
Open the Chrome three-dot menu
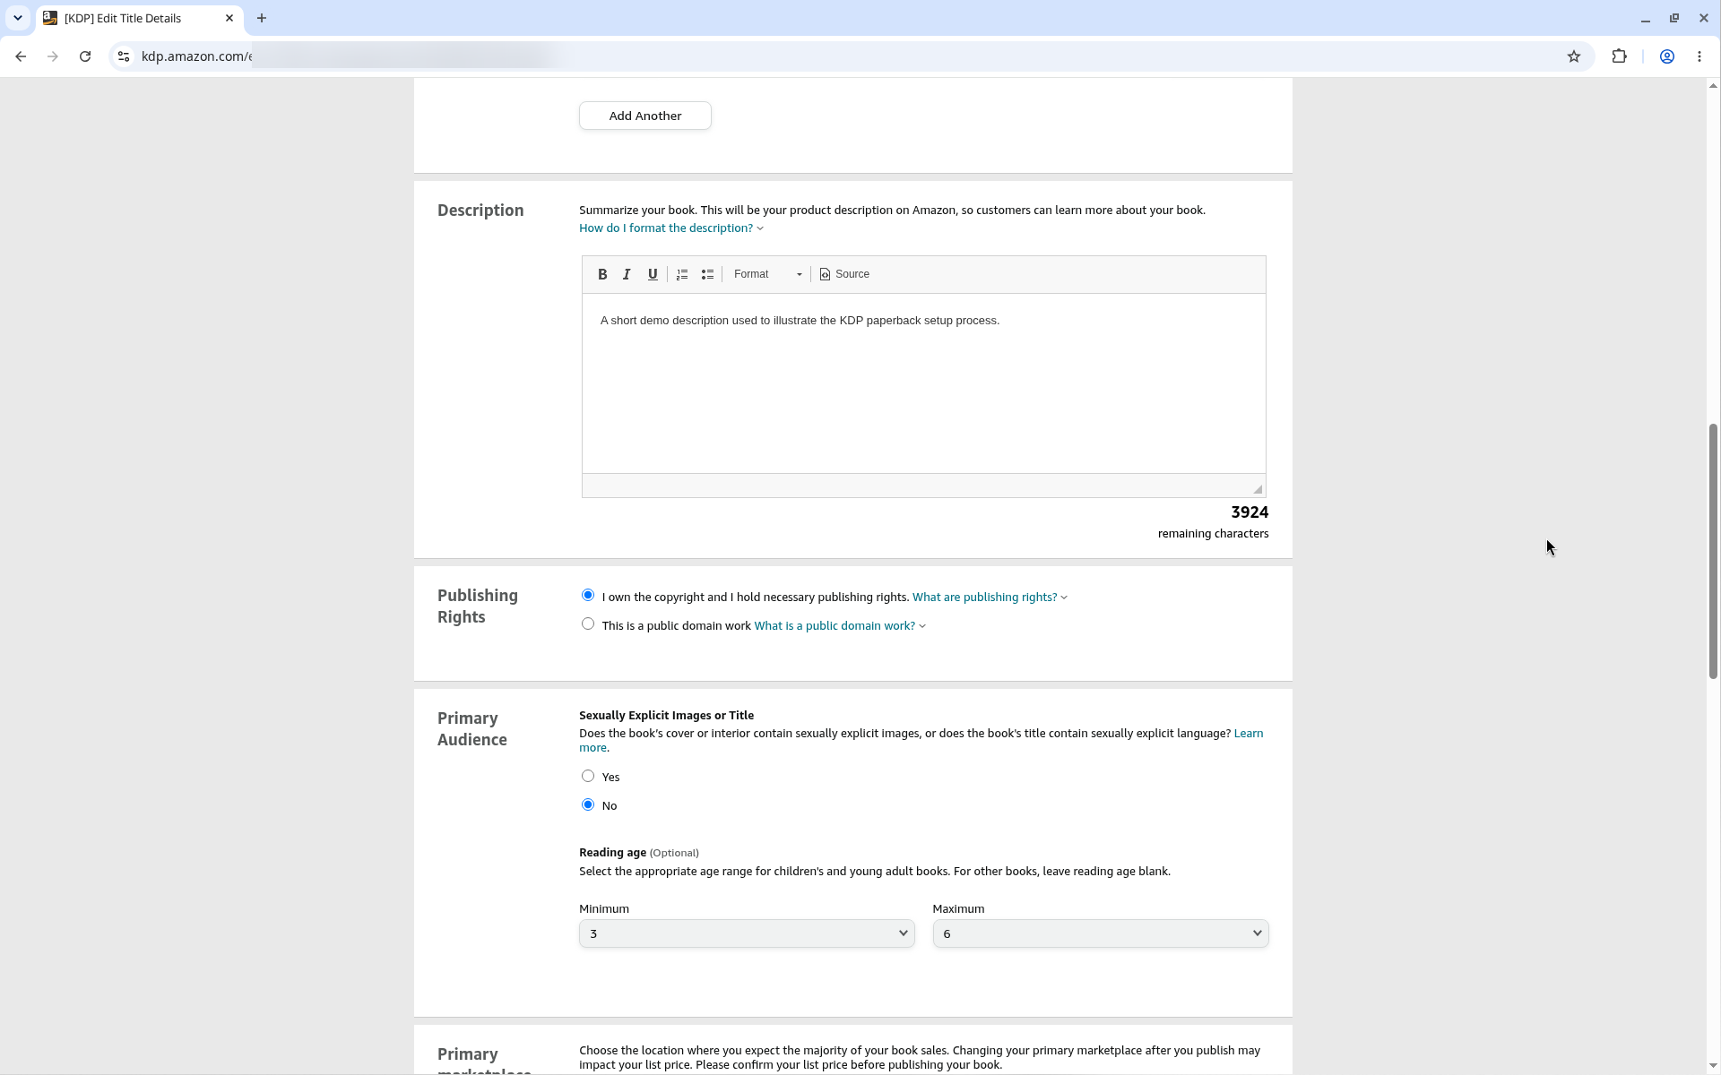click(x=1699, y=56)
